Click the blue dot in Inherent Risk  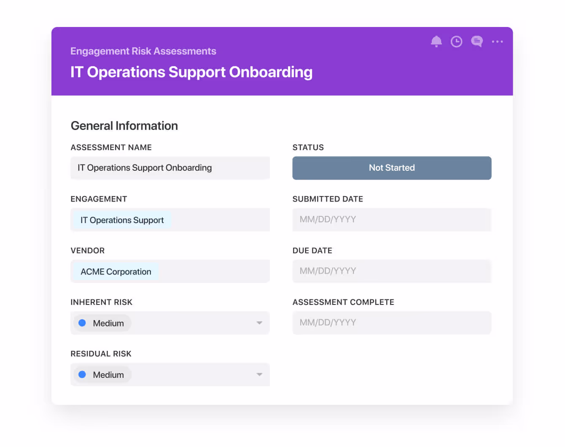(82, 323)
